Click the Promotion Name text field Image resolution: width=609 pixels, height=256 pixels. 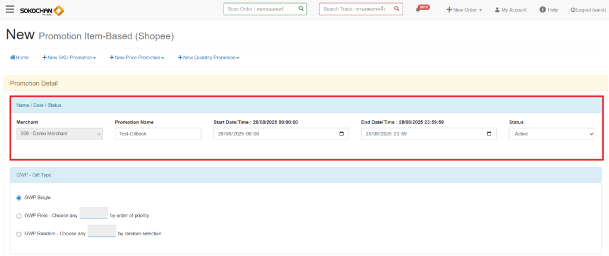tap(158, 134)
